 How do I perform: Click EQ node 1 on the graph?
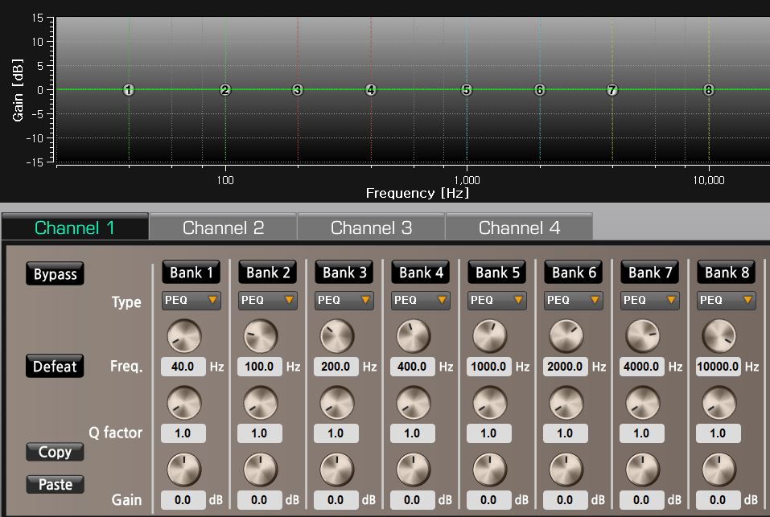point(129,90)
